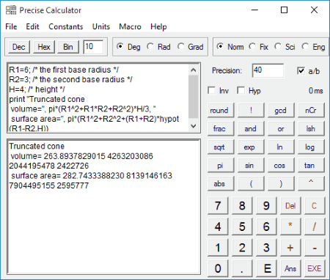Toggle the a/b fraction checkbox
This screenshot has width=330, height=280.
(x=309, y=71)
